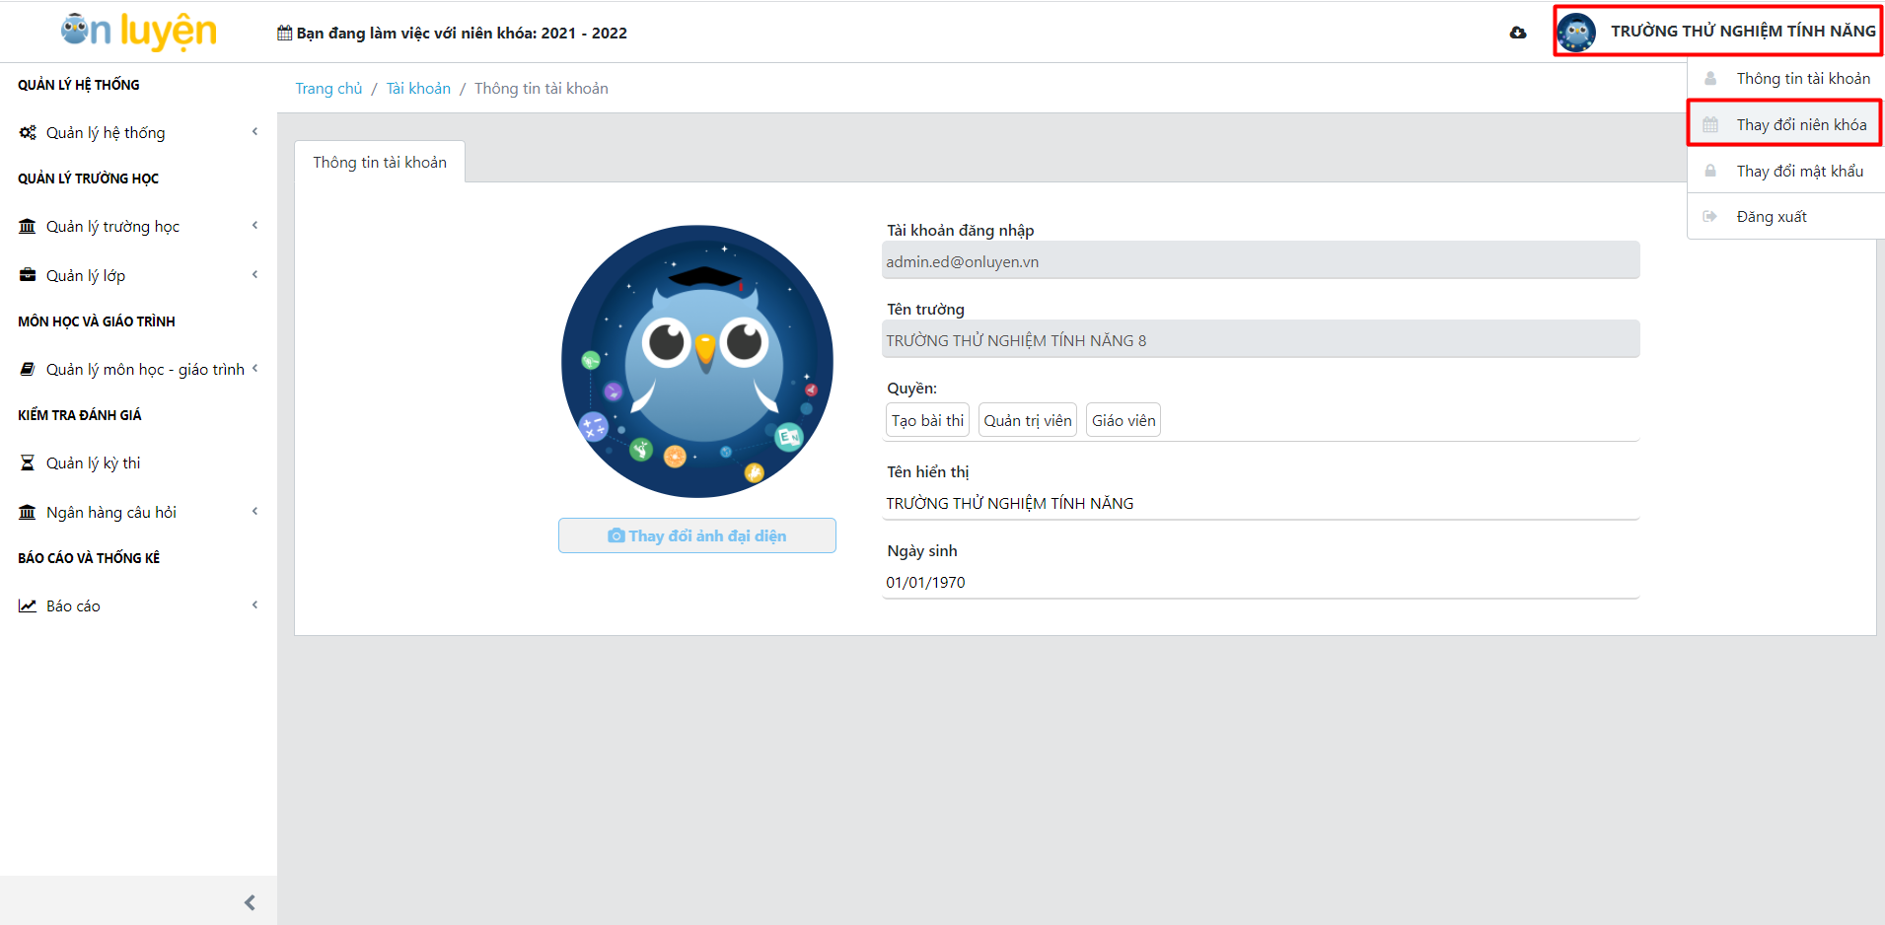Click the Onluyen owl logo
This screenshot has width=1885, height=925.
tap(138, 32)
